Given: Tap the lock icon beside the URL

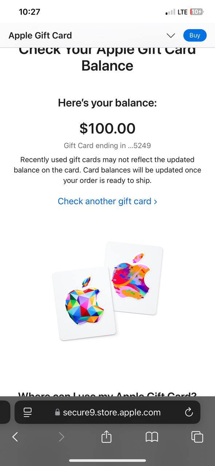Looking at the screenshot, I should (x=57, y=412).
